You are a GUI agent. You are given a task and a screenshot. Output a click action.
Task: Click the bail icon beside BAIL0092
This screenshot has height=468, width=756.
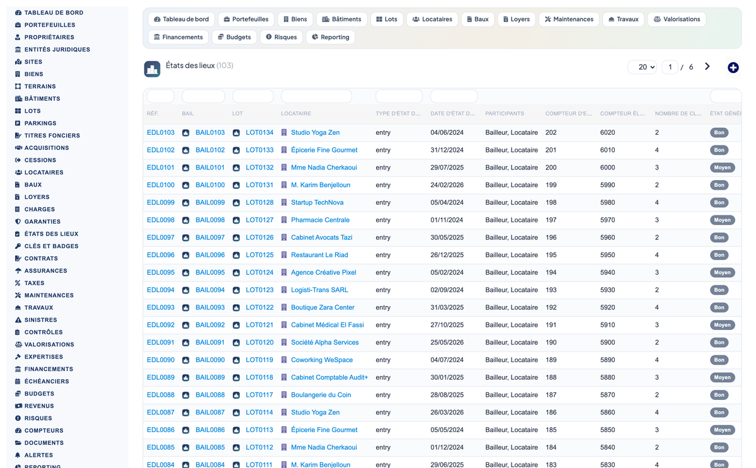[x=186, y=325]
